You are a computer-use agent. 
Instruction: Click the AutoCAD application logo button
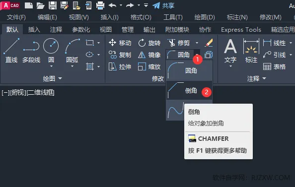click(x=10, y=5)
